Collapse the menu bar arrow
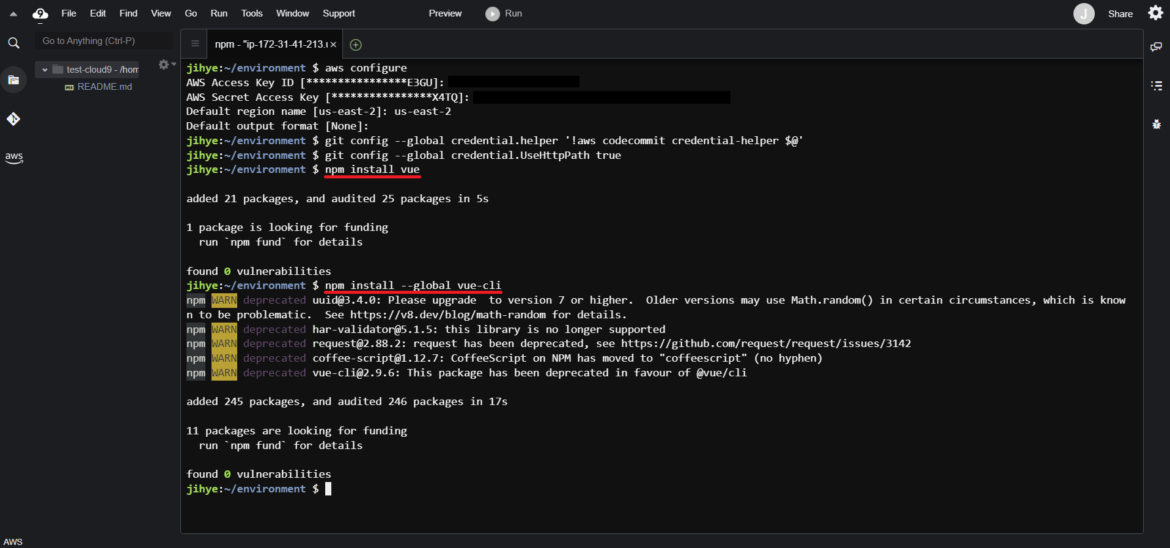This screenshot has width=1170, height=548. [x=13, y=13]
